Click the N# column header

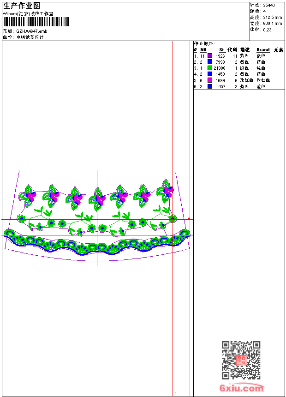tap(203, 50)
